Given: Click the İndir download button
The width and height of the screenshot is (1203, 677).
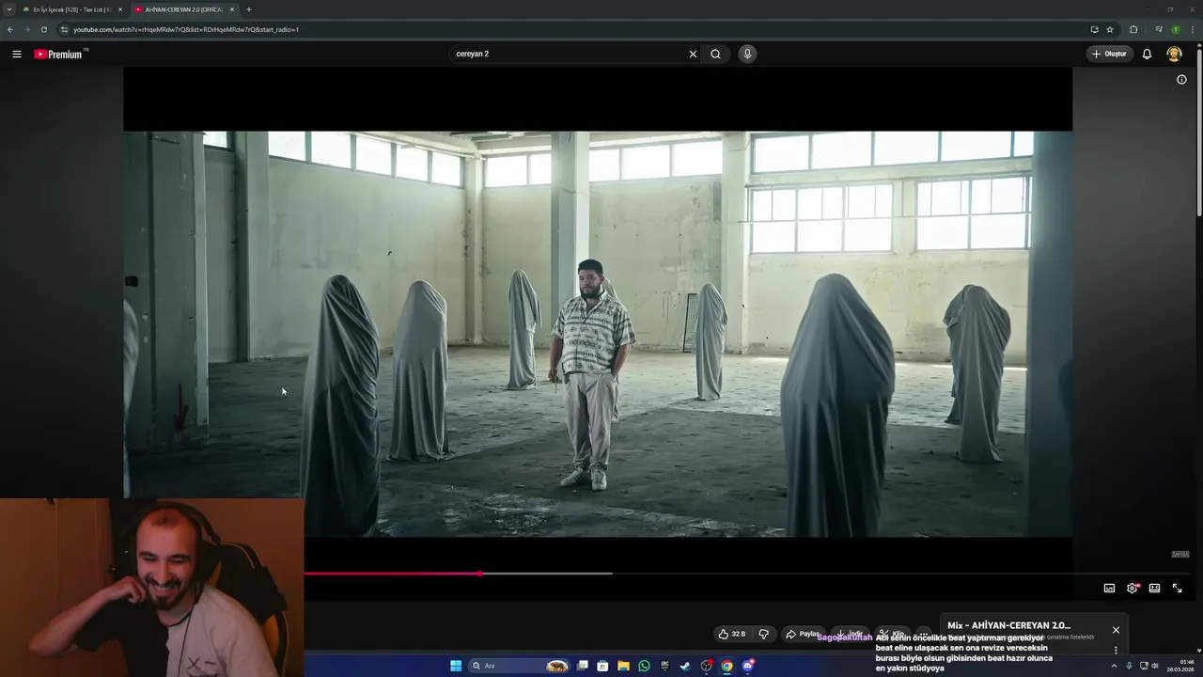Looking at the screenshot, I should pos(850,634).
